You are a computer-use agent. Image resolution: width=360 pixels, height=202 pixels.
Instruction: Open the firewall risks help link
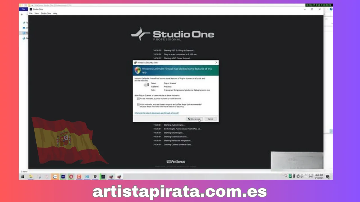tap(157, 113)
